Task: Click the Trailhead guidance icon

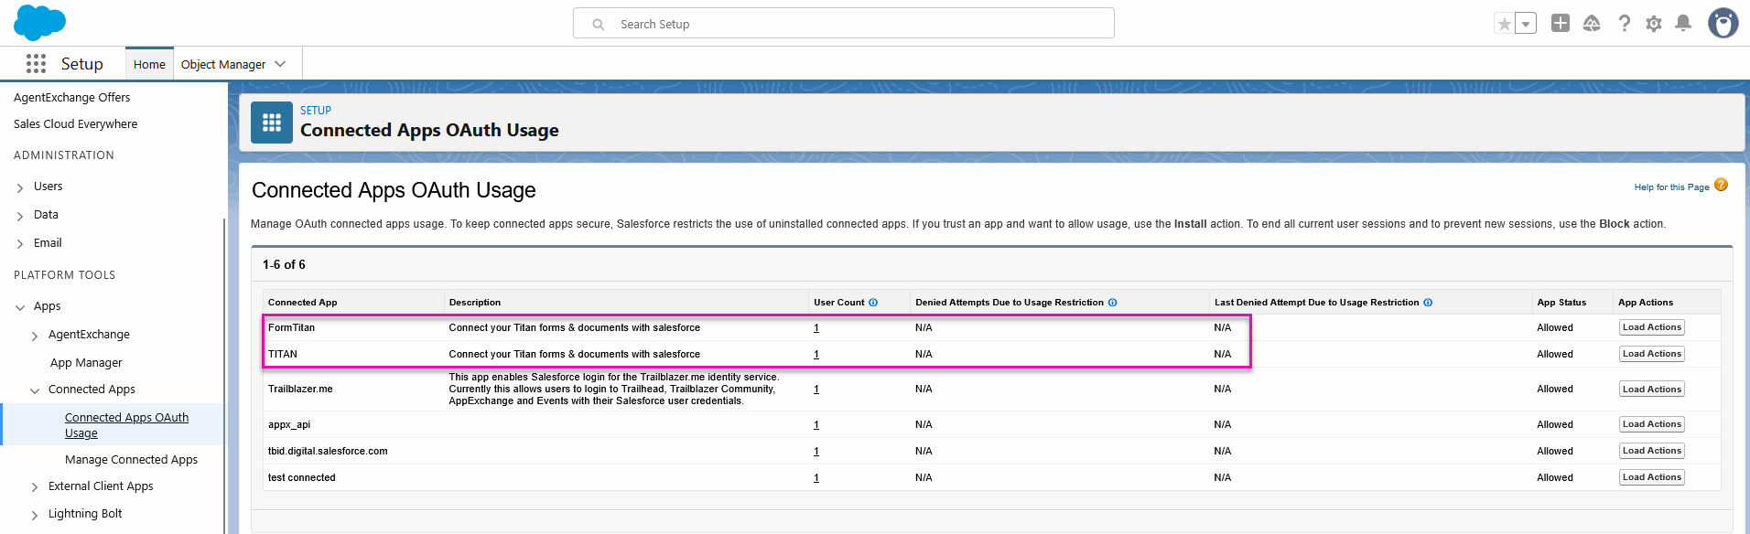Action: (x=1592, y=23)
